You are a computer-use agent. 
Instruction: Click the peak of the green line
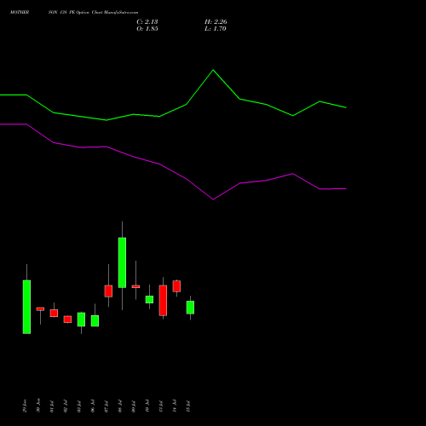click(213, 70)
